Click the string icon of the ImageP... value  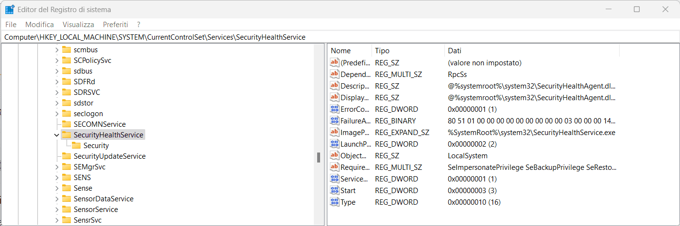tap(334, 133)
